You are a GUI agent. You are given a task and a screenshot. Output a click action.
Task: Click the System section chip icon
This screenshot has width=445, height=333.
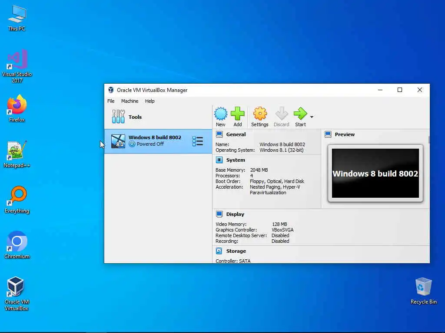(x=219, y=160)
